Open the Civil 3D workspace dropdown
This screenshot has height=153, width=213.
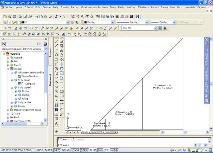pos(156,28)
